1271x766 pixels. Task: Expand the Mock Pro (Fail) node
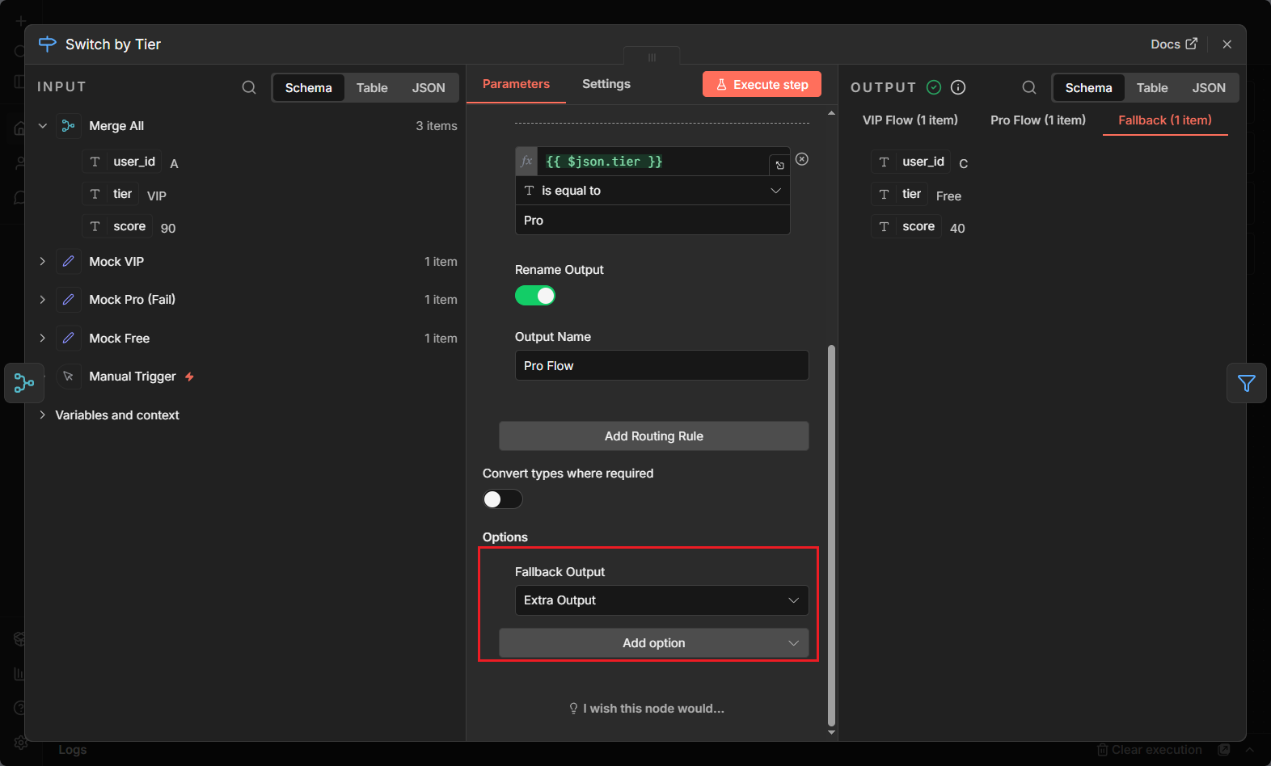point(43,300)
